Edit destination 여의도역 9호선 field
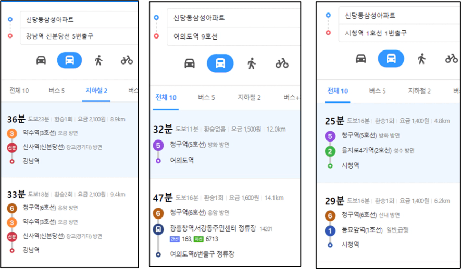461x269 pixels. pyautogui.click(x=233, y=36)
